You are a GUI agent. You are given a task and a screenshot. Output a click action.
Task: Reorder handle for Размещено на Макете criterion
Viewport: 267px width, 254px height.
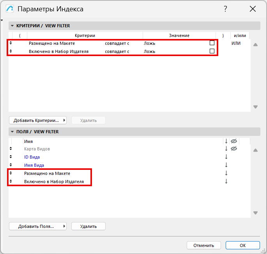[x=11, y=43]
